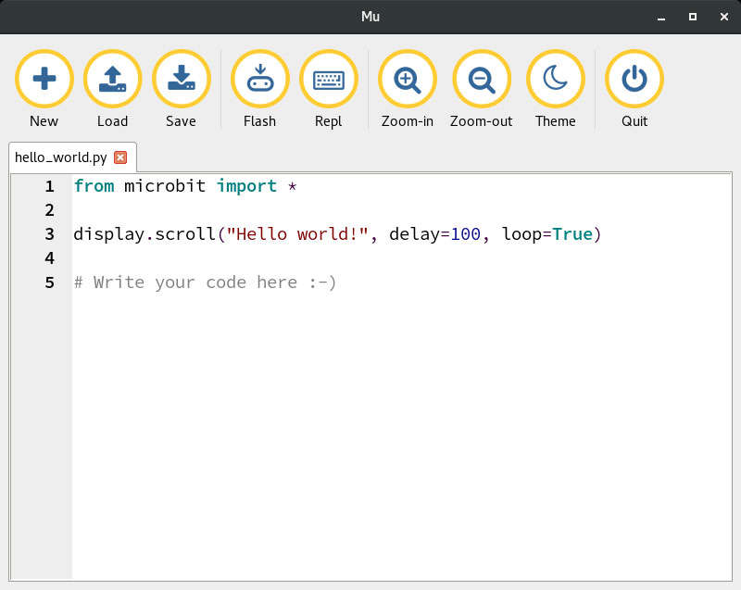Place cursor on the 'from microbit import' line
The image size is (741, 590).
click(x=185, y=186)
